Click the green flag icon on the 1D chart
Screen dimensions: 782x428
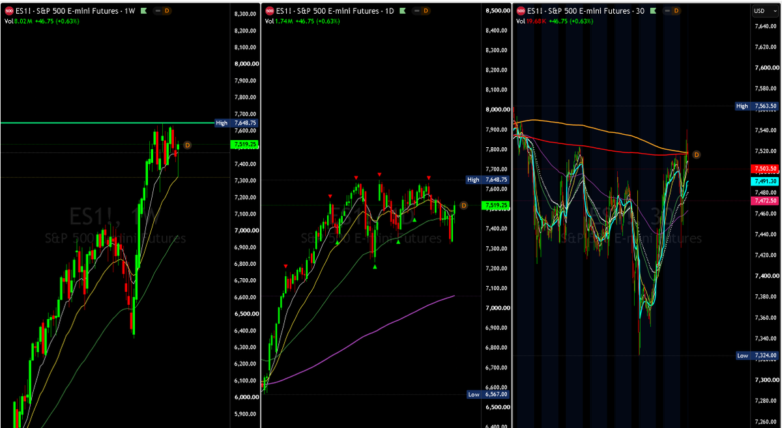pyautogui.click(x=404, y=10)
